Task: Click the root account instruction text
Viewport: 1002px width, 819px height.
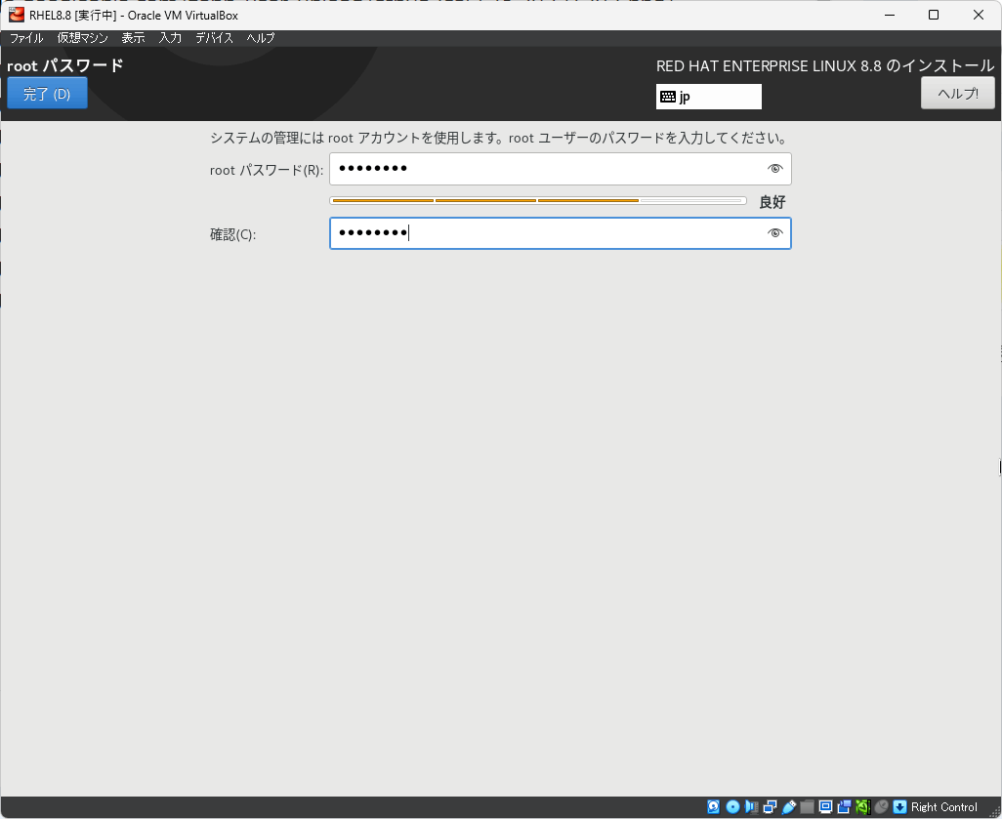Action: coord(500,138)
